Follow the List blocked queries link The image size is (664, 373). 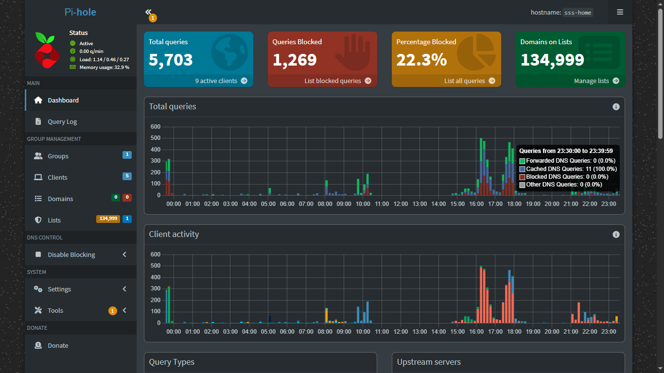tap(322, 81)
